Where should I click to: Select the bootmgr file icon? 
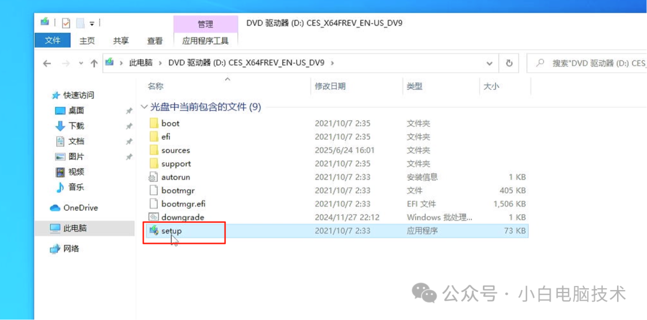pos(153,190)
